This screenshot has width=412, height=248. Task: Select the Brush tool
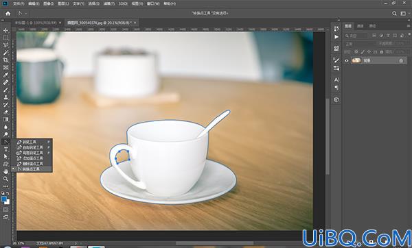coord(5,90)
